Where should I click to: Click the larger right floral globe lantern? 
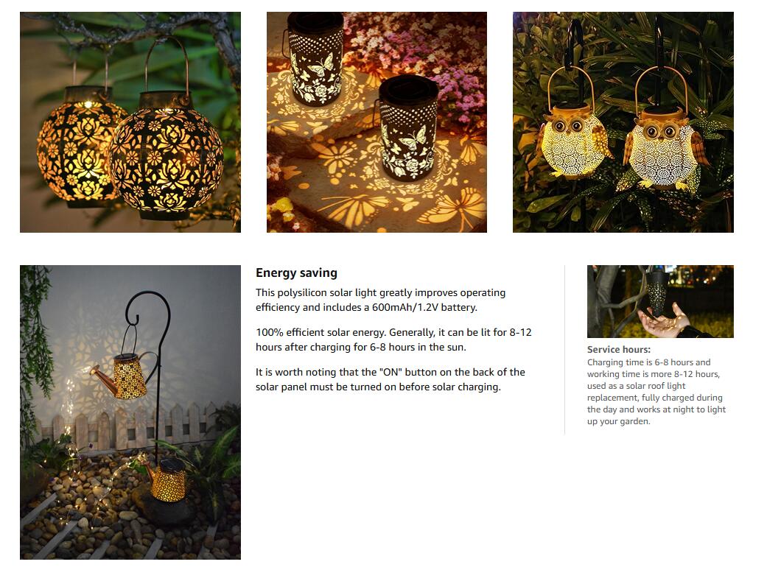coord(167,152)
